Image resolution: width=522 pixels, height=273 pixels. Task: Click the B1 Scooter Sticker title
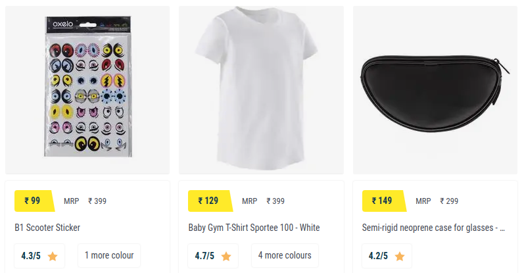pos(47,228)
